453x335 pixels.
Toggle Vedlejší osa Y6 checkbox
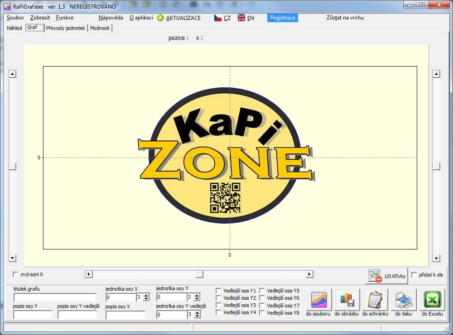click(x=262, y=298)
